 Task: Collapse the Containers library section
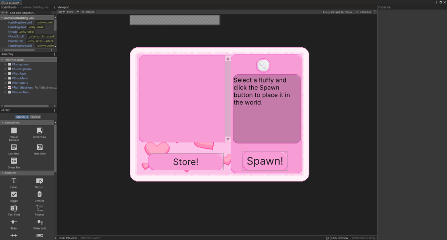coord(3,123)
